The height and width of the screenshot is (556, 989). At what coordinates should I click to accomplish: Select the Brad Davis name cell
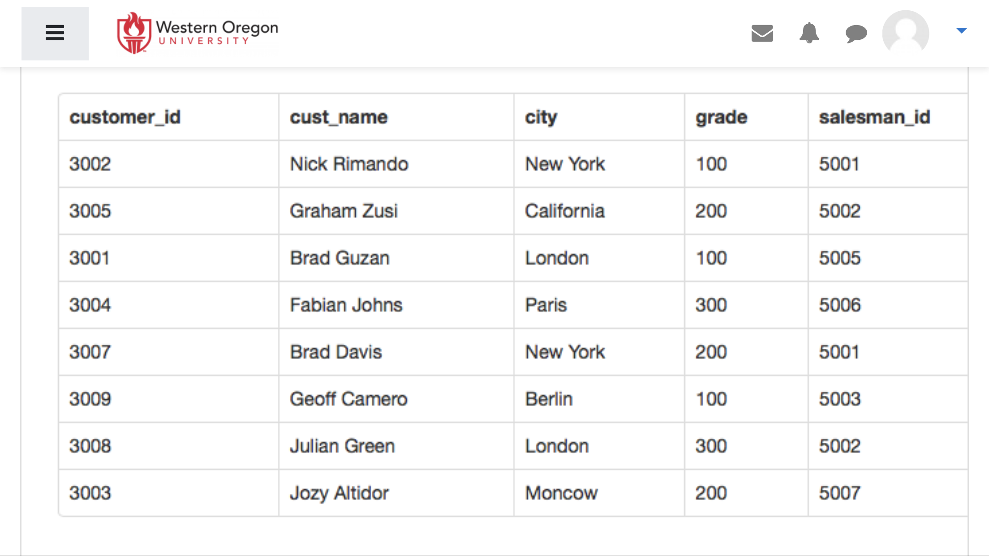coord(396,352)
